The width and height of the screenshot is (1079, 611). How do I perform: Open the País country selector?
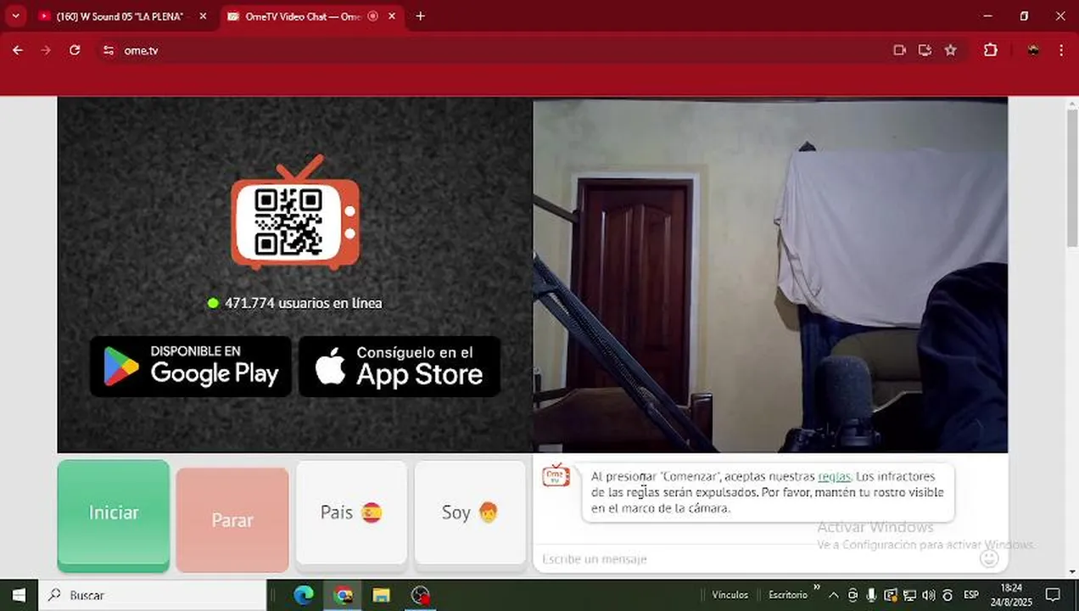point(351,513)
